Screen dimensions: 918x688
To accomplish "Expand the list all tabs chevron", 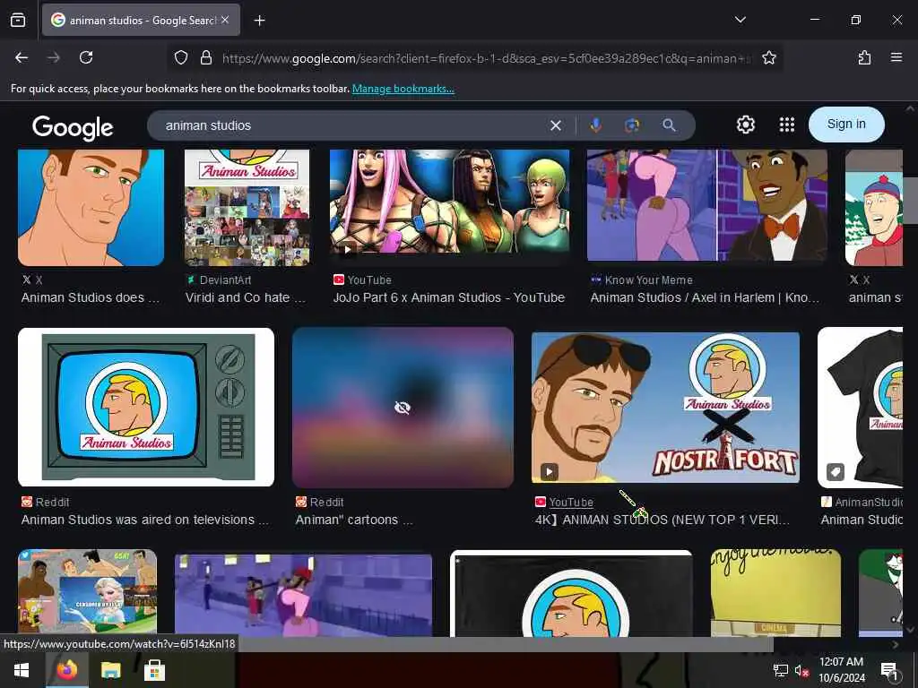I will 740,20.
